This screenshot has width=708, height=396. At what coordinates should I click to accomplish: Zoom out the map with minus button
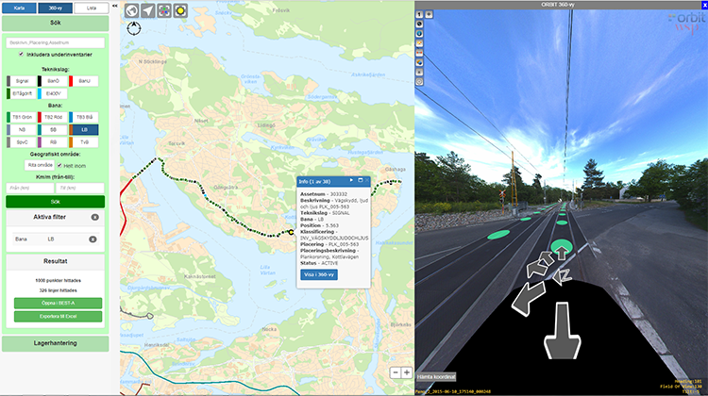coord(395,372)
